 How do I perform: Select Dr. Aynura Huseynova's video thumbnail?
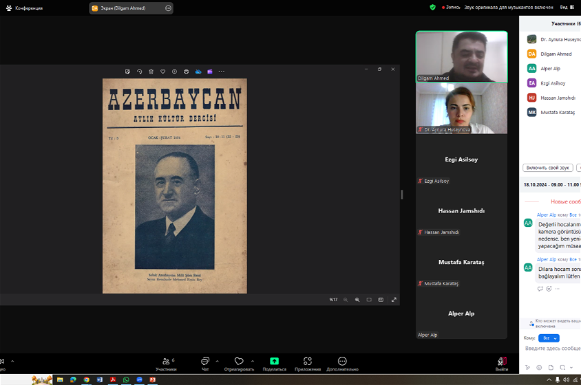461,108
